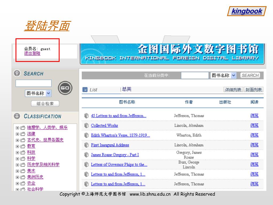
Task: Expand the 古代史、世界各国史 node
Action: point(17,140)
